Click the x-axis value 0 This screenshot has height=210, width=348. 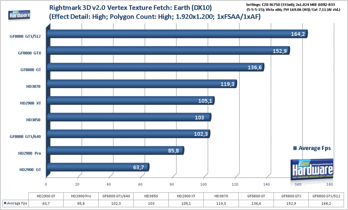click(x=46, y=184)
